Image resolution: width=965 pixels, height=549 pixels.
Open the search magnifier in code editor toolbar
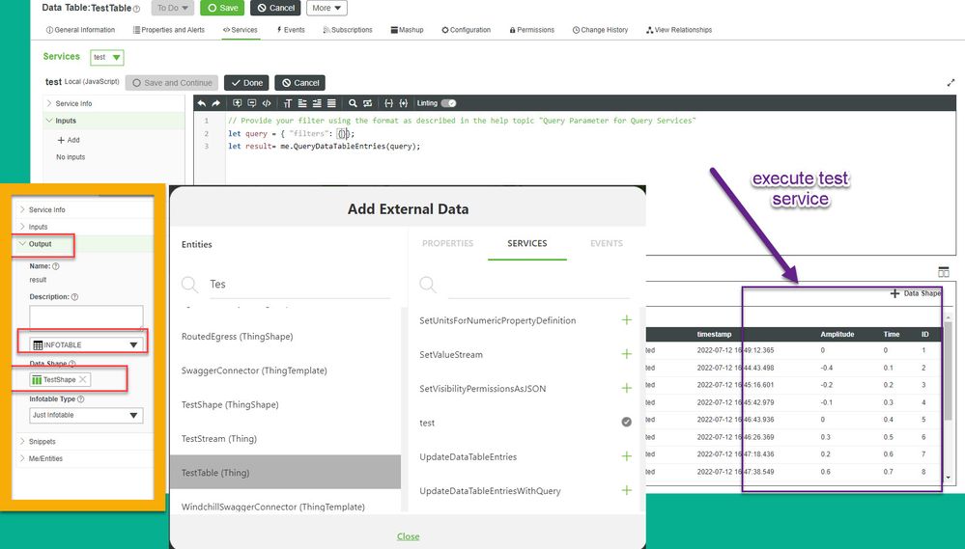pyautogui.click(x=353, y=103)
